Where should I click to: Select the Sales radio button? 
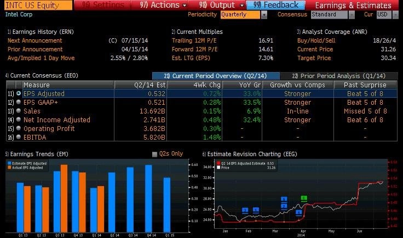(19, 111)
